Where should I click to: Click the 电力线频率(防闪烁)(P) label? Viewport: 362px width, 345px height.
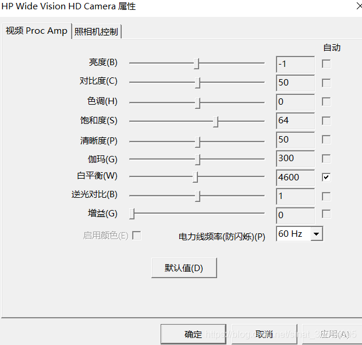click(x=222, y=237)
